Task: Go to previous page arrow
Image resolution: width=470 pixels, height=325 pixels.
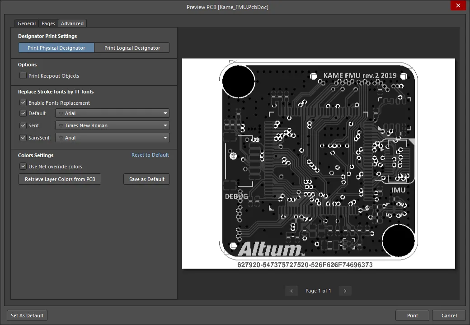Action: point(291,291)
